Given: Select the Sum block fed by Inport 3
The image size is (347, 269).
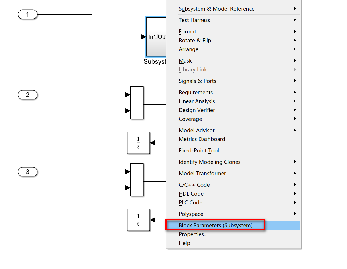Looking at the screenshot, I should coord(137,180).
